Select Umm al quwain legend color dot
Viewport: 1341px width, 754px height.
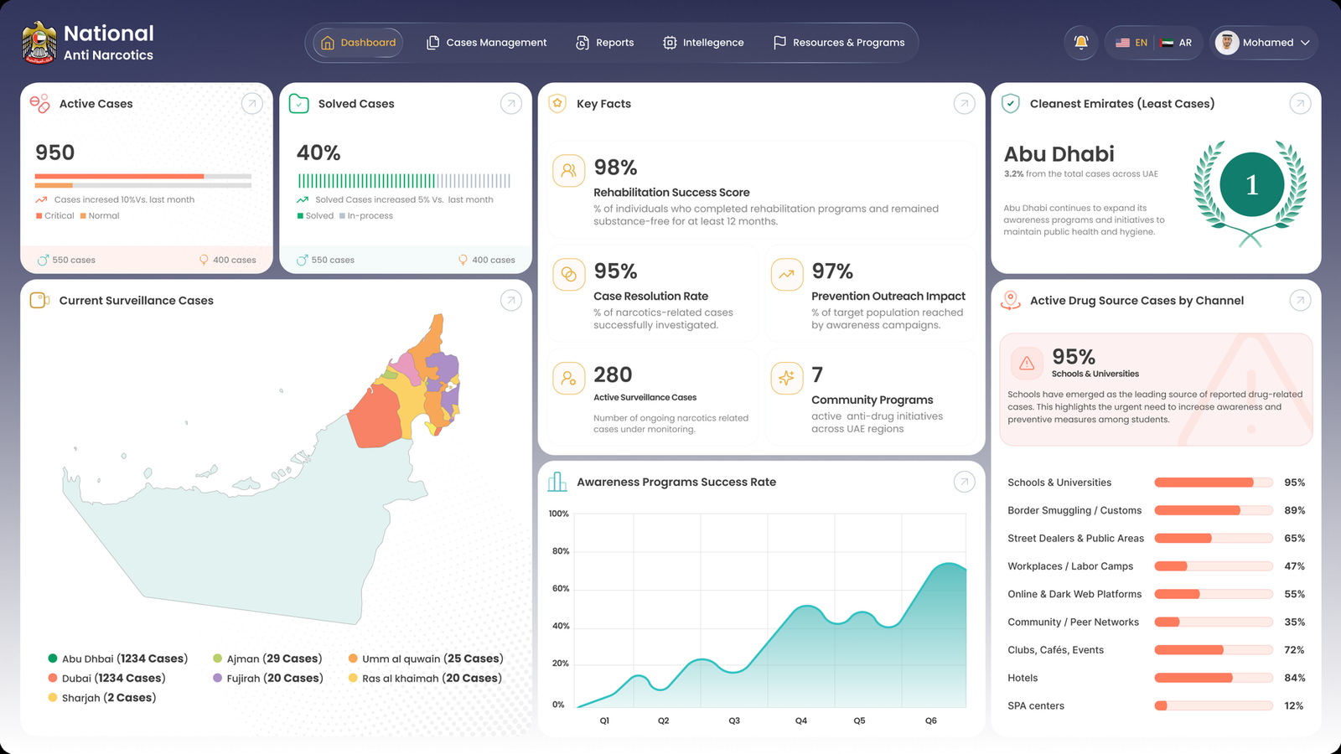(x=354, y=658)
